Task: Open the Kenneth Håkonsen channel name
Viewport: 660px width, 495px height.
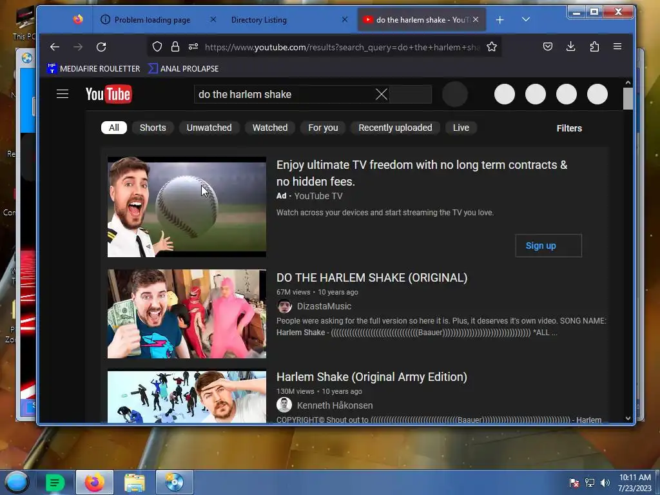Action: [335, 405]
